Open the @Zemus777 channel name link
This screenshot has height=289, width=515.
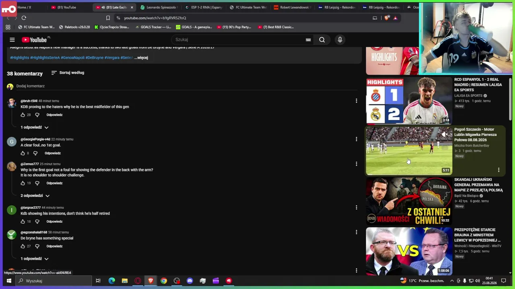click(30, 164)
